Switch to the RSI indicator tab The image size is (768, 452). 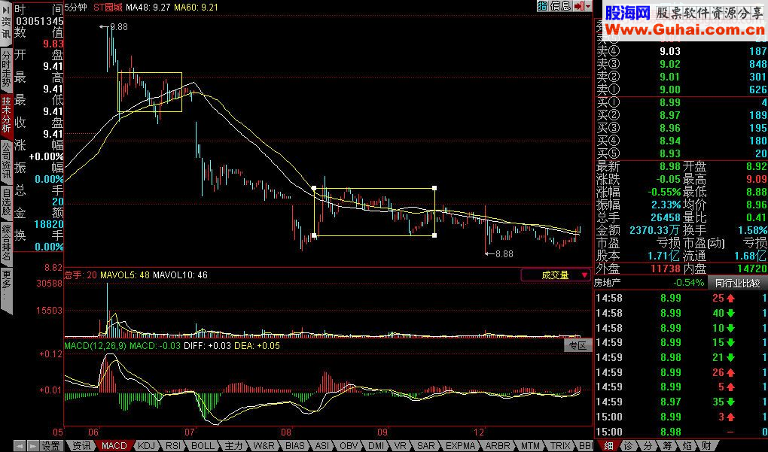tap(173, 446)
